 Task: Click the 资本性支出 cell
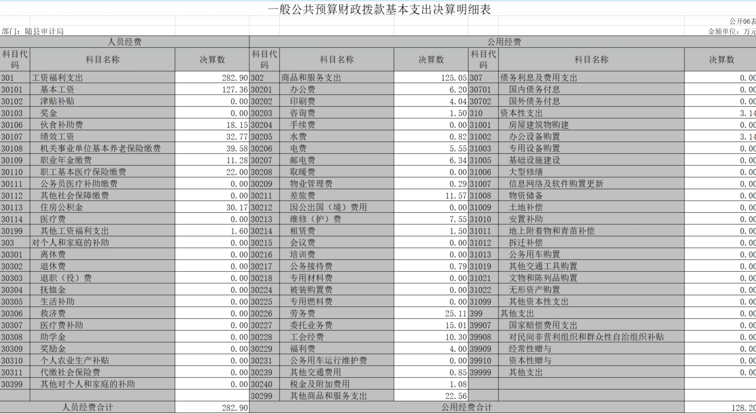tap(591, 113)
